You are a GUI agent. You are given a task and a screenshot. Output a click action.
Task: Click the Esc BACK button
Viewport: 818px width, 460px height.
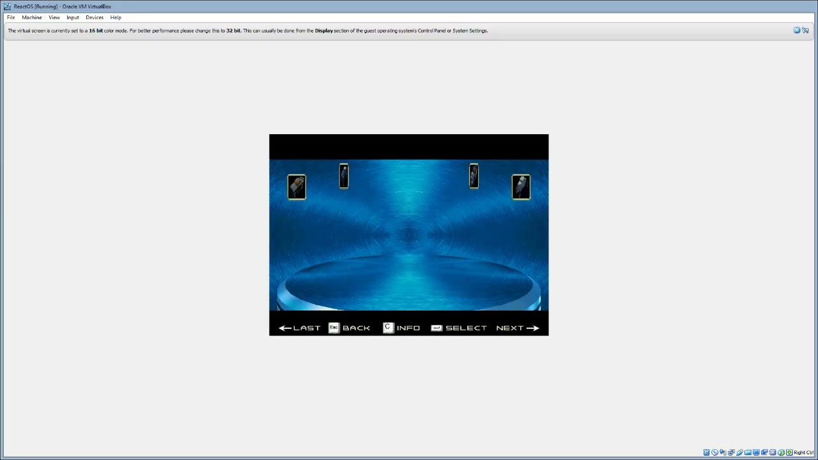(x=350, y=328)
